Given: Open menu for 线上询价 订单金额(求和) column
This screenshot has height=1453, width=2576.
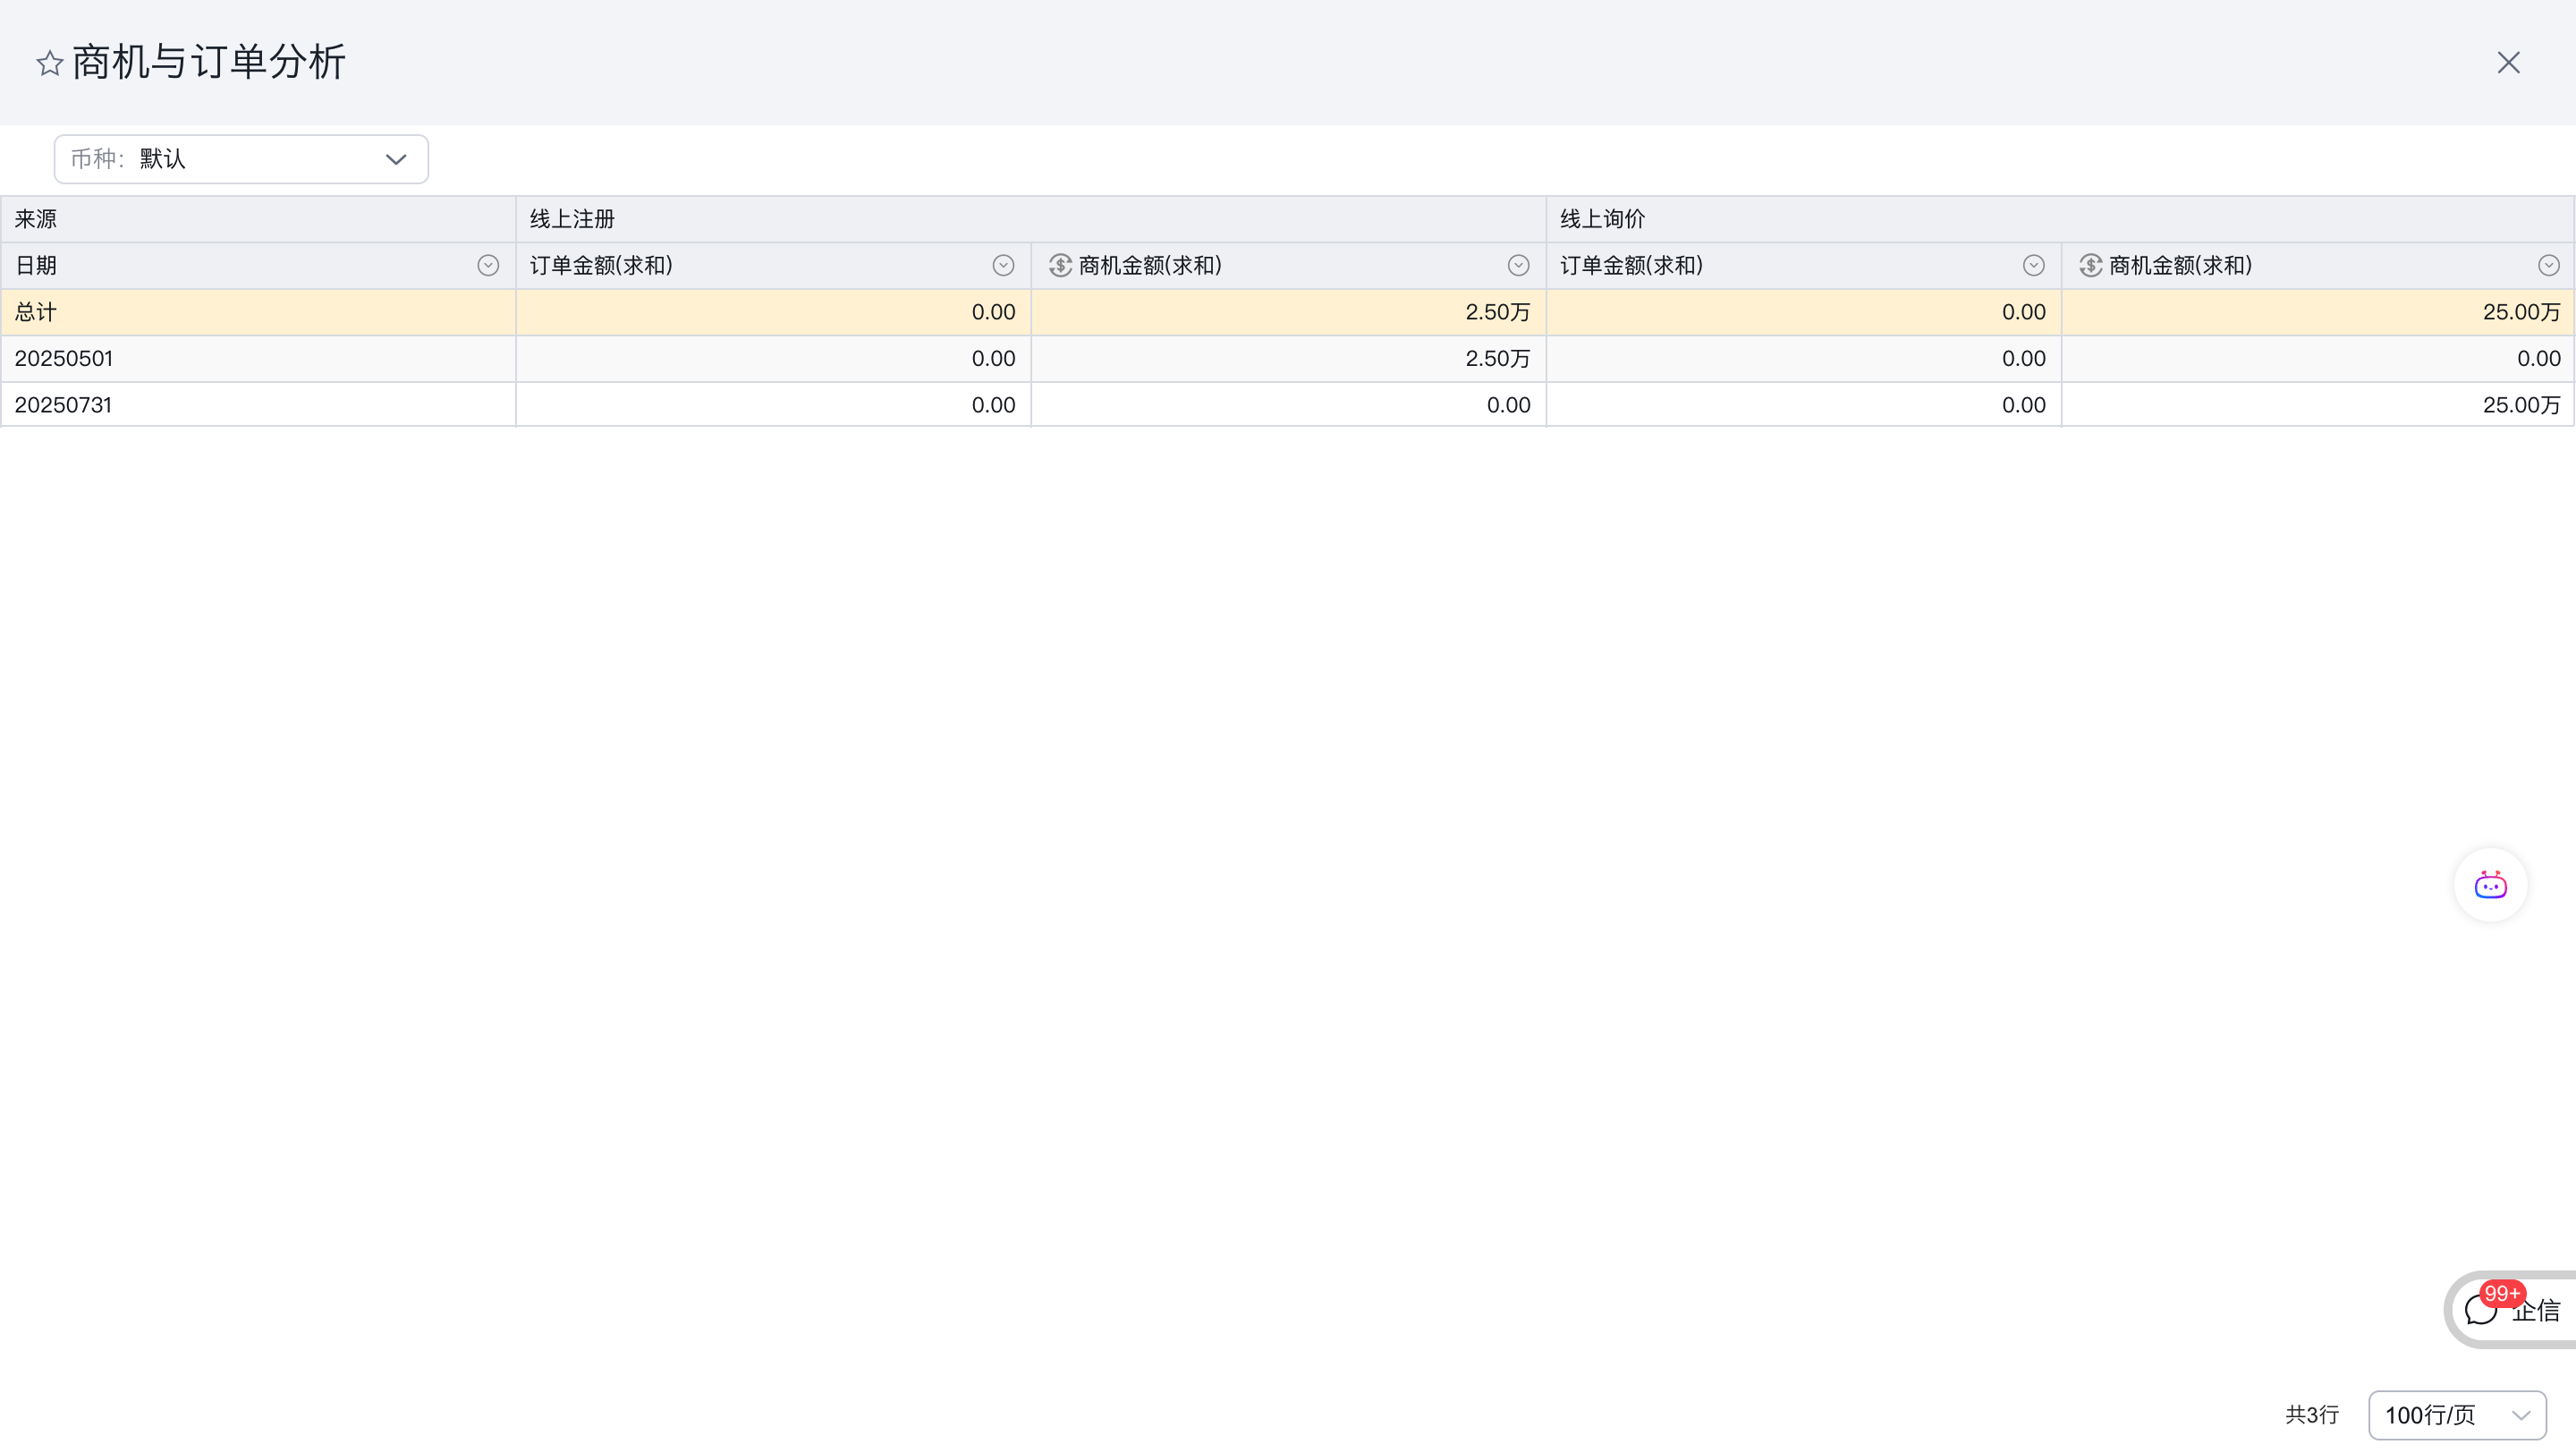Looking at the screenshot, I should (x=2033, y=265).
